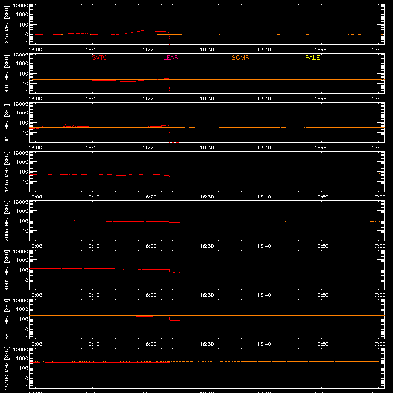Click the 15400 MHz [SFU] axis title
This screenshot has width=393, height=393.
(x=7, y=368)
